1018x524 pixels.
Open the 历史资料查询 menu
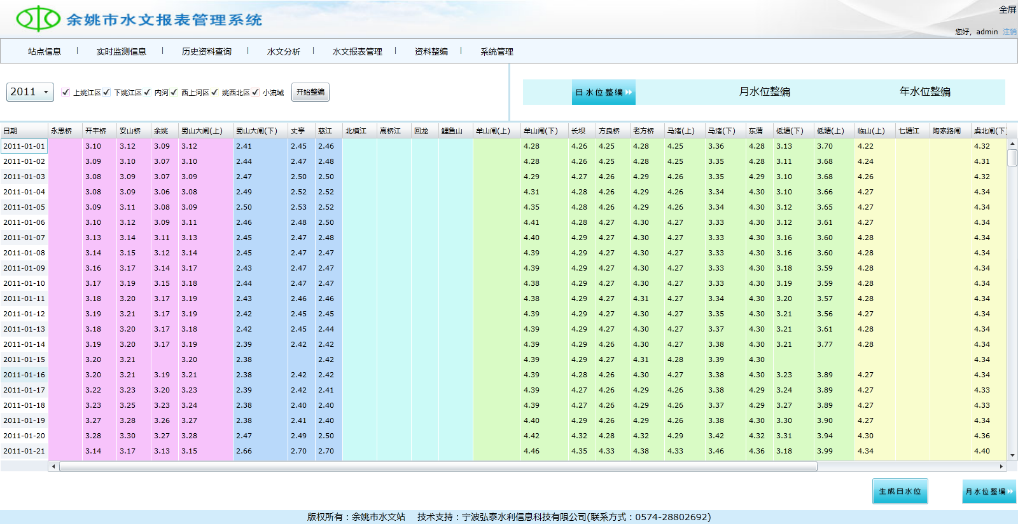[x=206, y=51]
